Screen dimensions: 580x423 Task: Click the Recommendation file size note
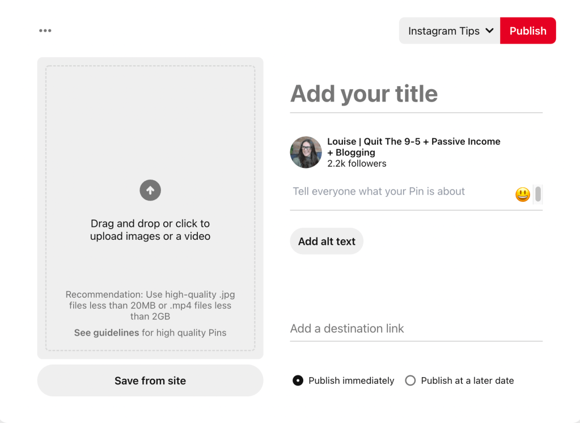coord(150,305)
